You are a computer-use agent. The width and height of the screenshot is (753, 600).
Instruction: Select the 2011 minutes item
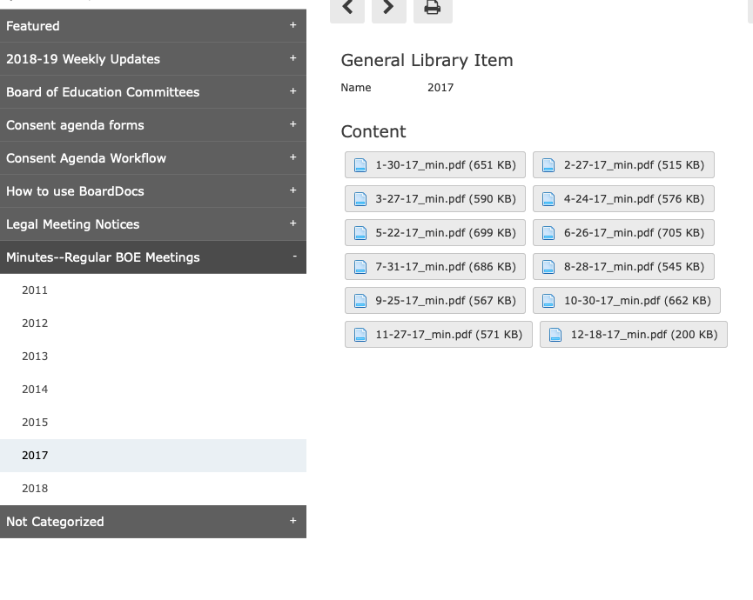pos(153,290)
